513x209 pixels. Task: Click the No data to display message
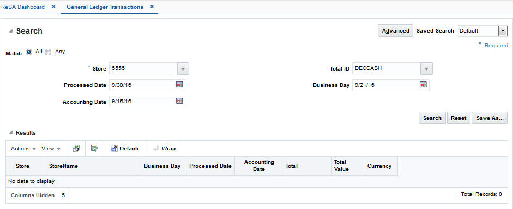[32, 181]
